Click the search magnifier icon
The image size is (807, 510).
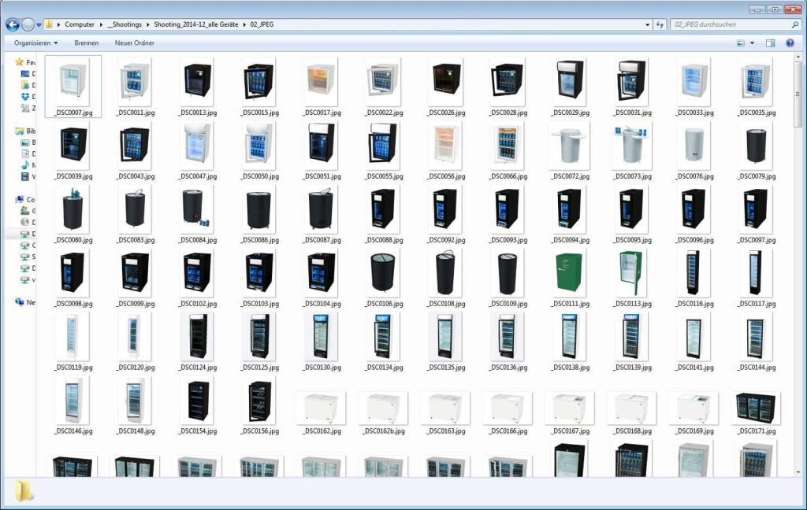[x=794, y=24]
